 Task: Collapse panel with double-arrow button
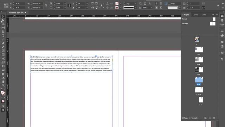[x=213, y=14]
